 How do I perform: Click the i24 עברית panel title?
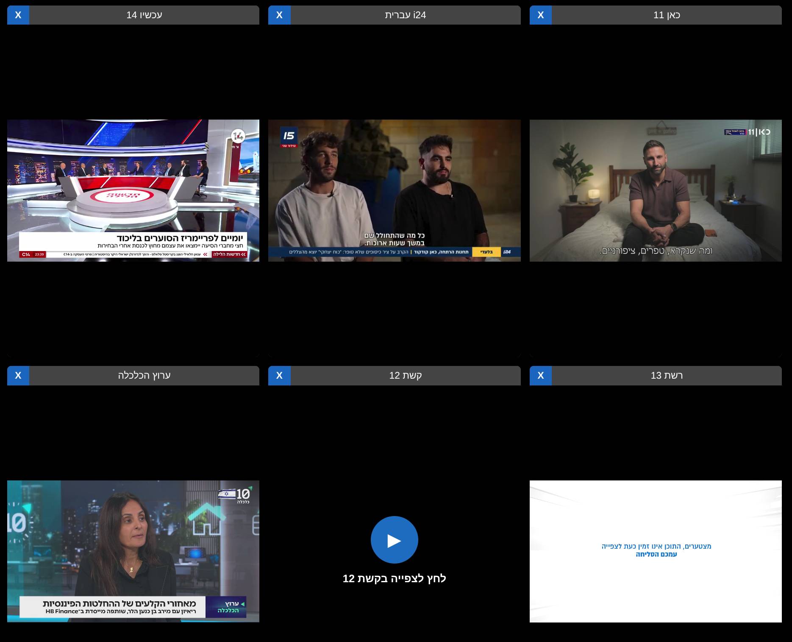[406, 15]
